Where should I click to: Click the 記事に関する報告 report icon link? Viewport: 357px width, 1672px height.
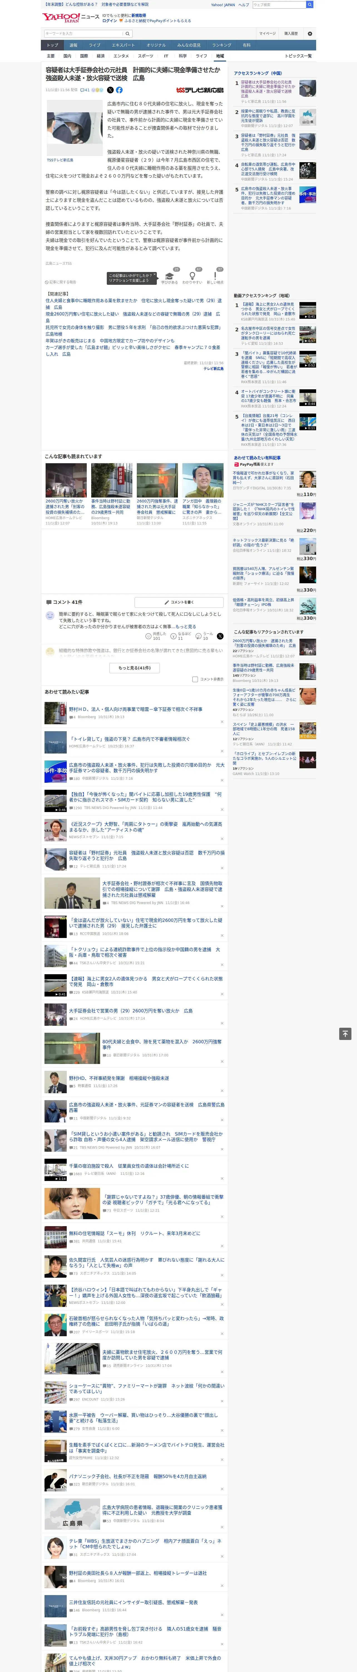point(60,282)
